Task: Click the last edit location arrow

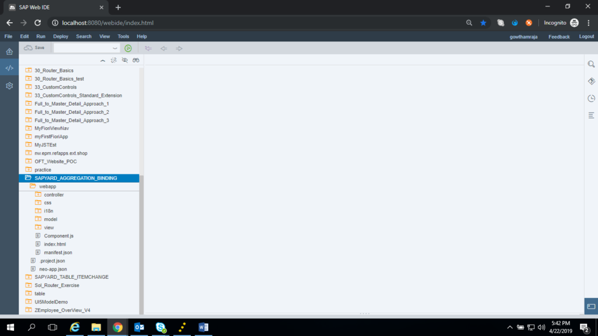Action: click(148, 48)
